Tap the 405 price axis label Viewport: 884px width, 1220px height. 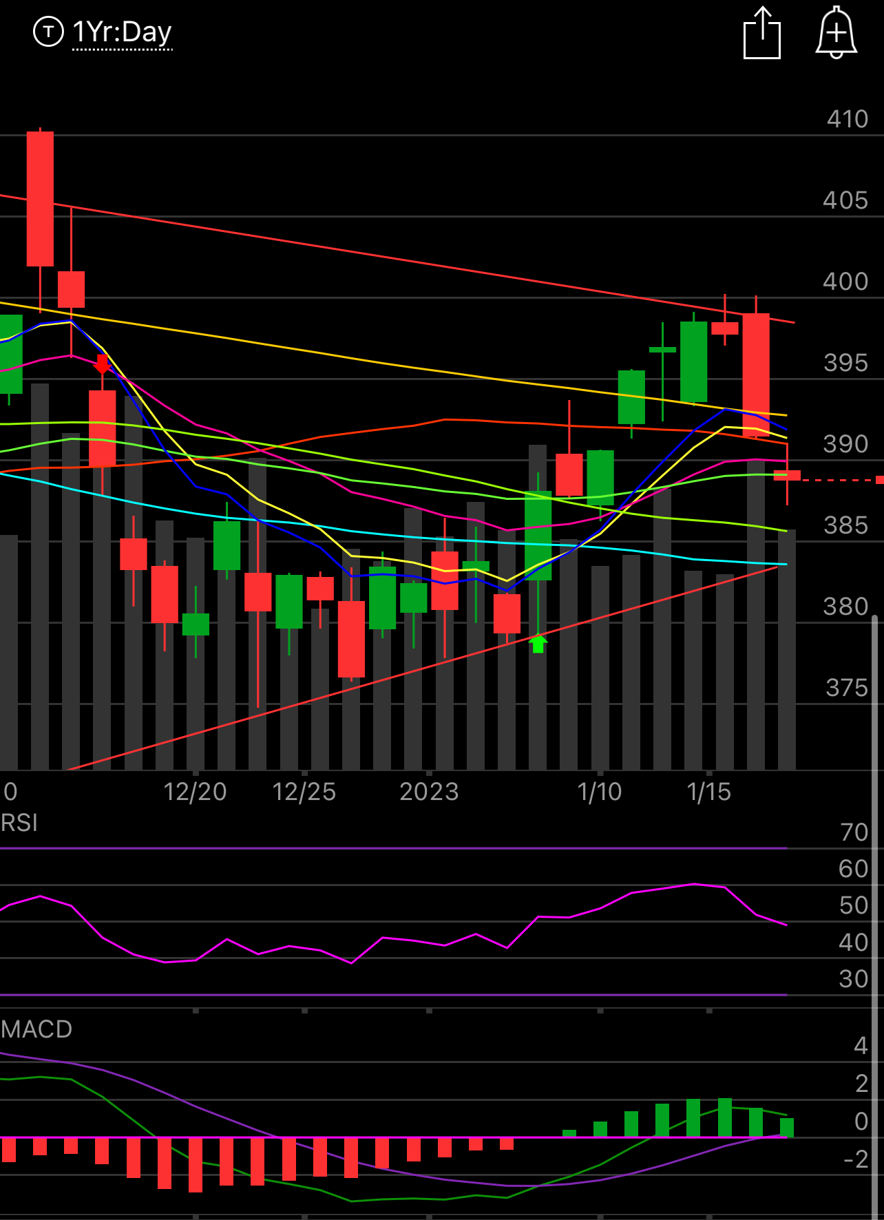click(x=846, y=200)
